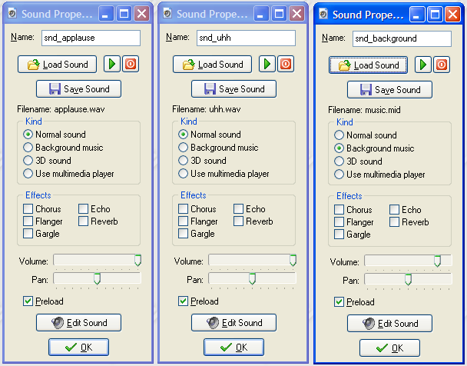Open Edit Sound in snd_uhh window
Image resolution: width=467 pixels, height=366 pixels.
pyautogui.click(x=233, y=323)
